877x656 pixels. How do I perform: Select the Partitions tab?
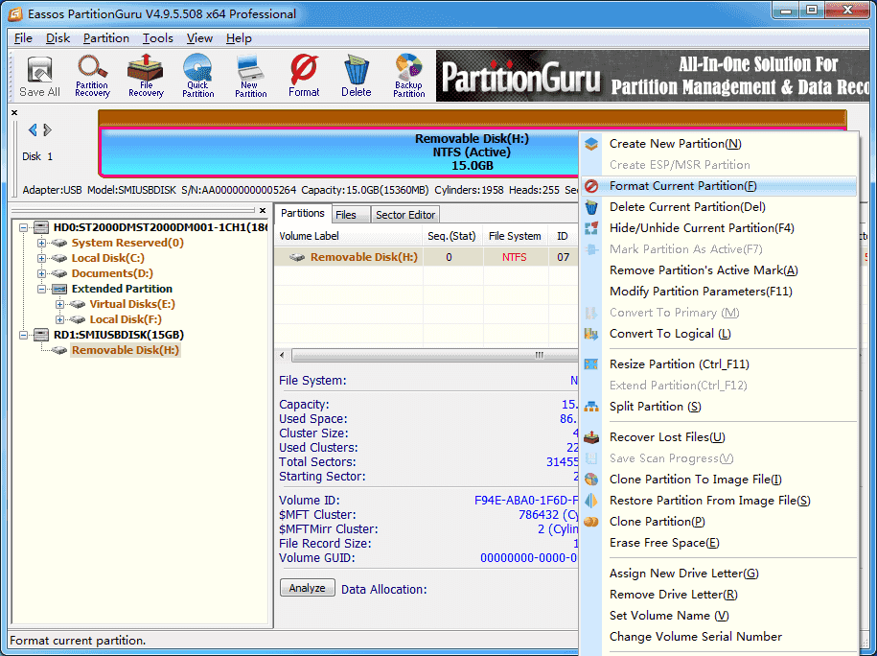[303, 213]
